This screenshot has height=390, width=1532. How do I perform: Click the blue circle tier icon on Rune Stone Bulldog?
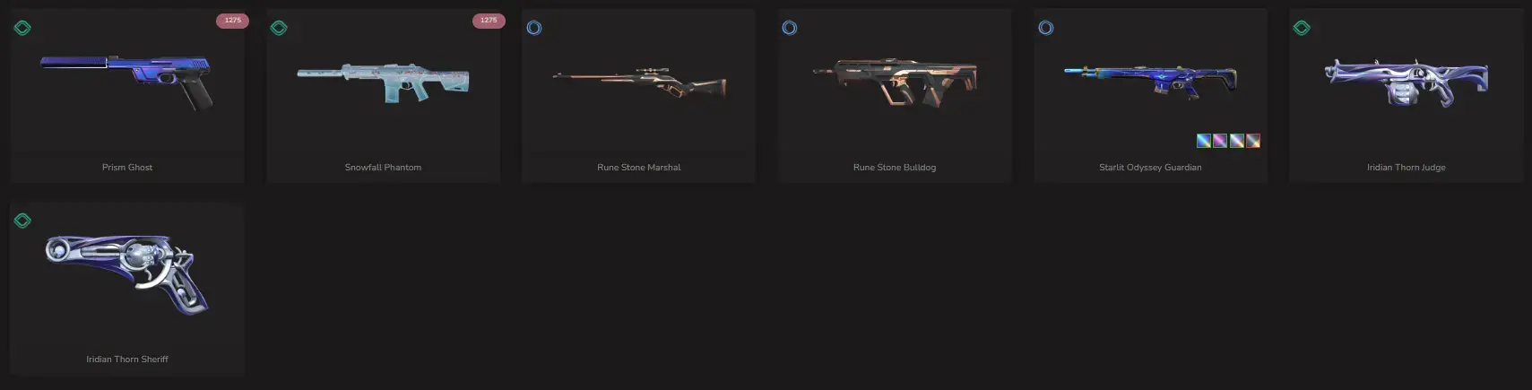click(x=790, y=28)
